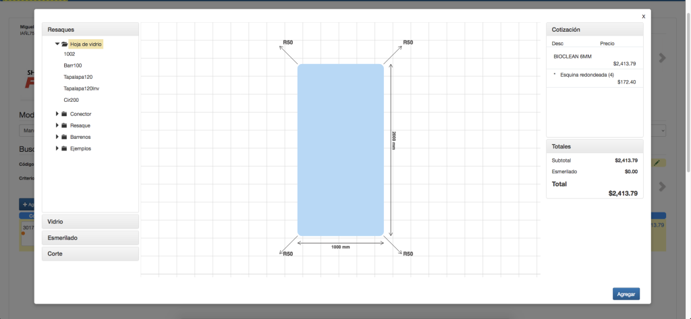
Task: Select the Tapalapa120Inv template item
Action: [x=81, y=88]
